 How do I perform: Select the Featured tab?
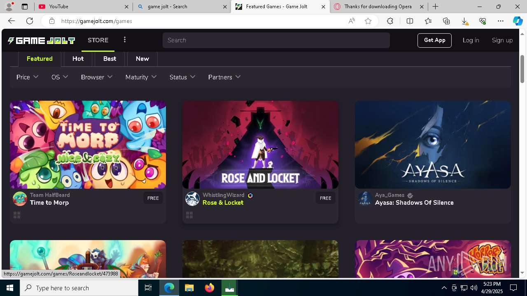pos(40,59)
